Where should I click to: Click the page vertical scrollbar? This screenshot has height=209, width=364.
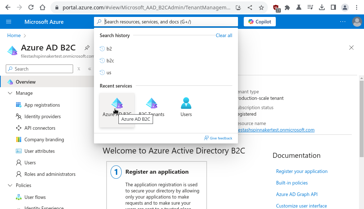coord(361,119)
